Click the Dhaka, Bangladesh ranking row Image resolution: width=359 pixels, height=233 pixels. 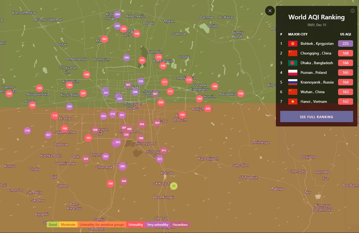(317, 63)
